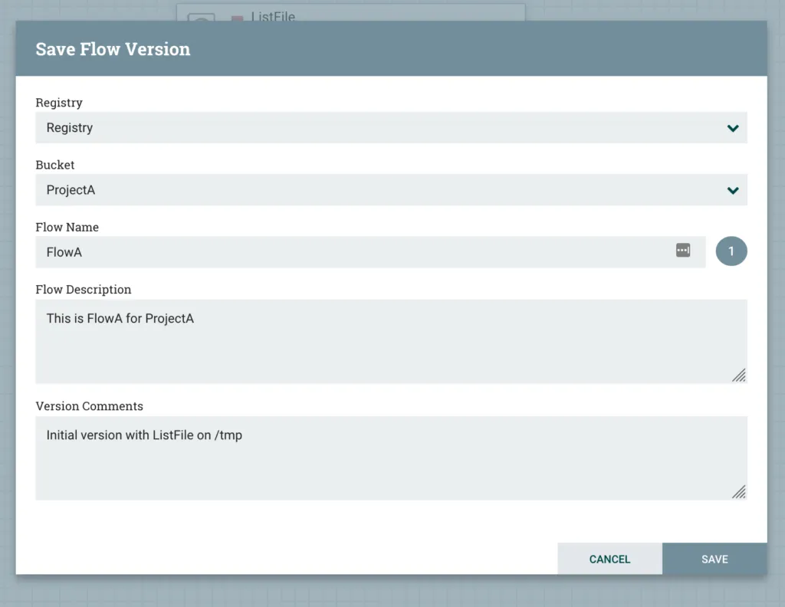Open the Registry selector showing "Registry"
The image size is (785, 607).
pyautogui.click(x=376, y=128)
